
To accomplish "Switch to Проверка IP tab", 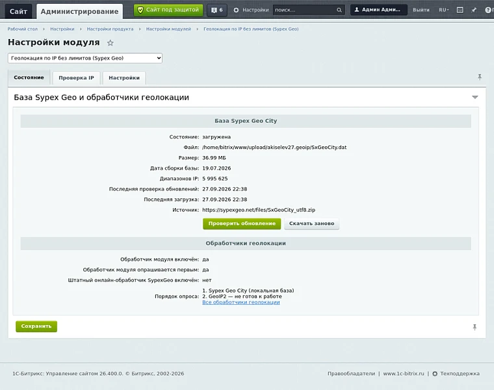I will [x=76, y=78].
